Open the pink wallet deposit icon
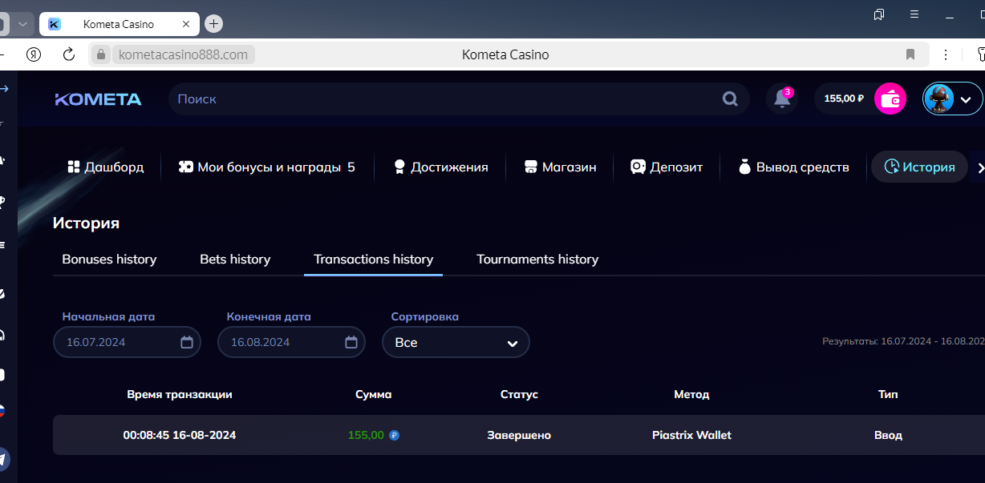The image size is (985, 483). (x=890, y=99)
